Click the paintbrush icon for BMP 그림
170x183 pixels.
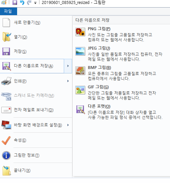coord(80,71)
